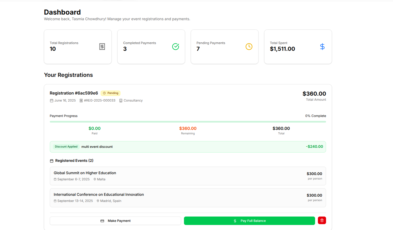Click the building icon next to Consultancy
This screenshot has width=393, height=230.
pos(121,100)
